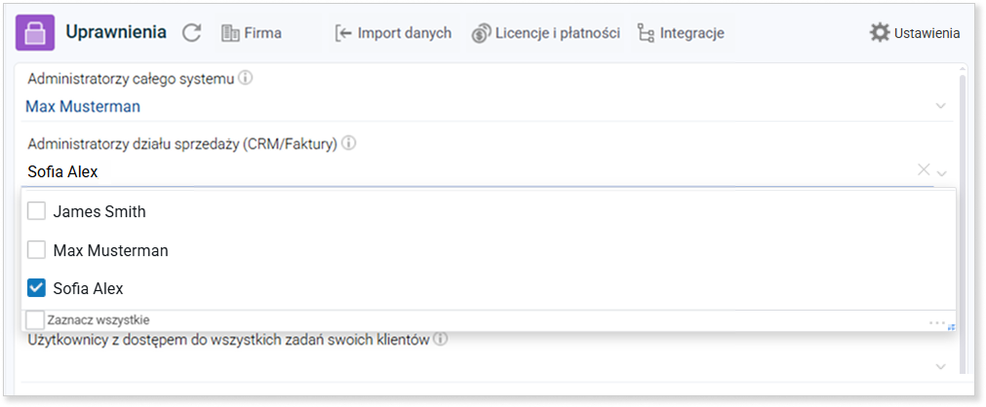986x407 pixels.
Task: Click the three-dots handle in the dropdown footer
Action: tap(937, 323)
